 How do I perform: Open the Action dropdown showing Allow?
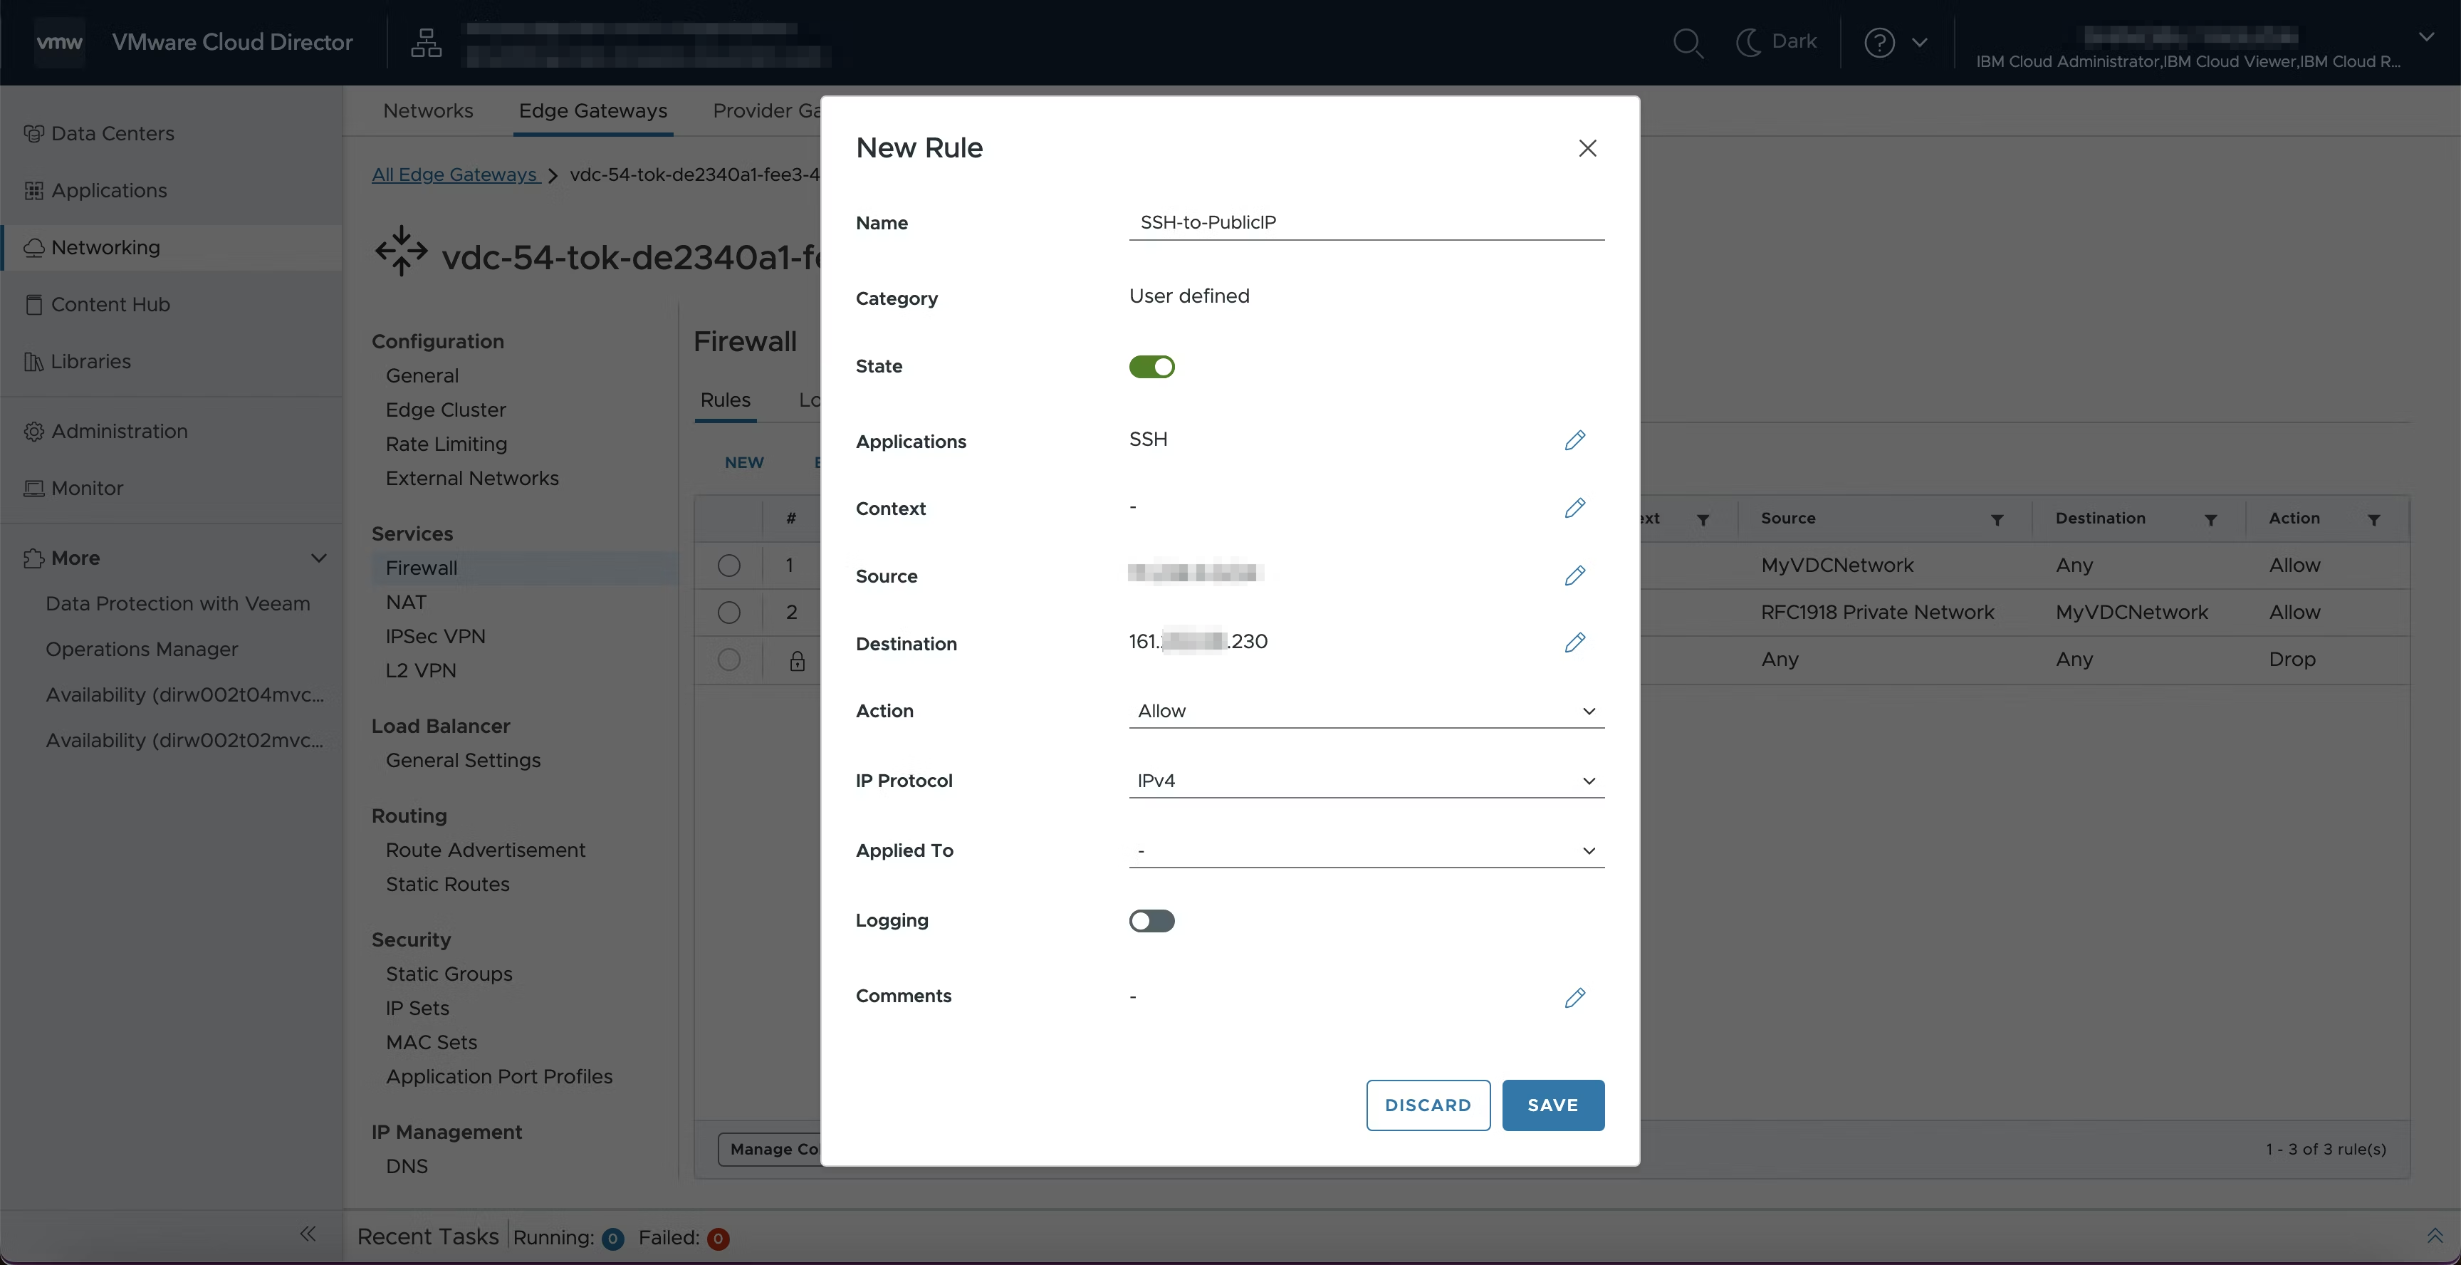(x=1365, y=711)
